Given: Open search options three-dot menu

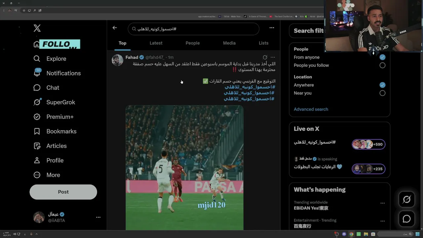Looking at the screenshot, I should 272,28.
